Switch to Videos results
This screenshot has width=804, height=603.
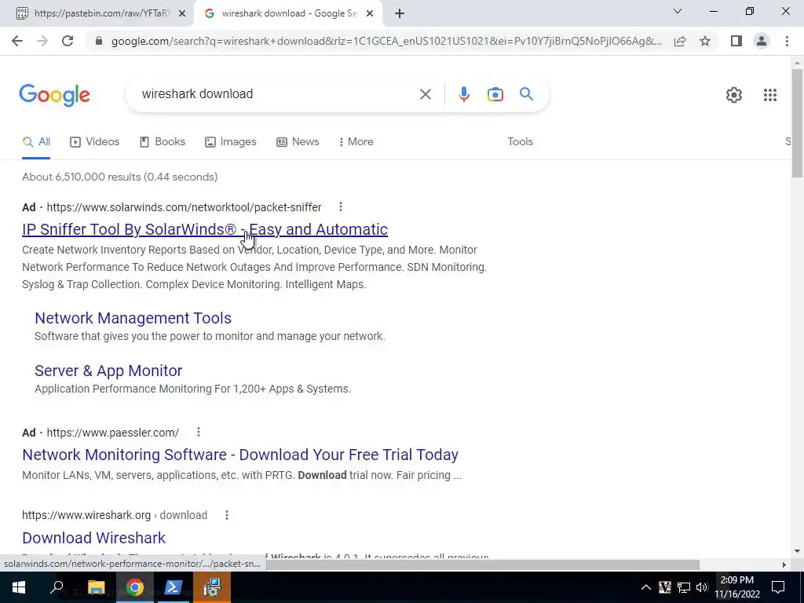coord(95,142)
